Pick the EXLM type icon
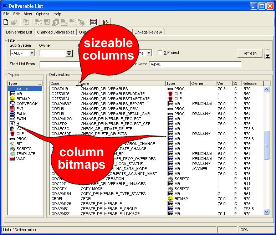 [12, 114]
